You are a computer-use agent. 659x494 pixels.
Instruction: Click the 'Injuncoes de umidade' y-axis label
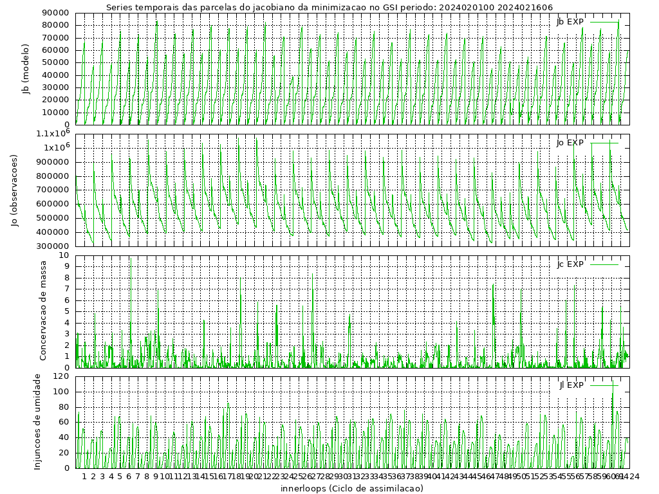(x=37, y=421)
